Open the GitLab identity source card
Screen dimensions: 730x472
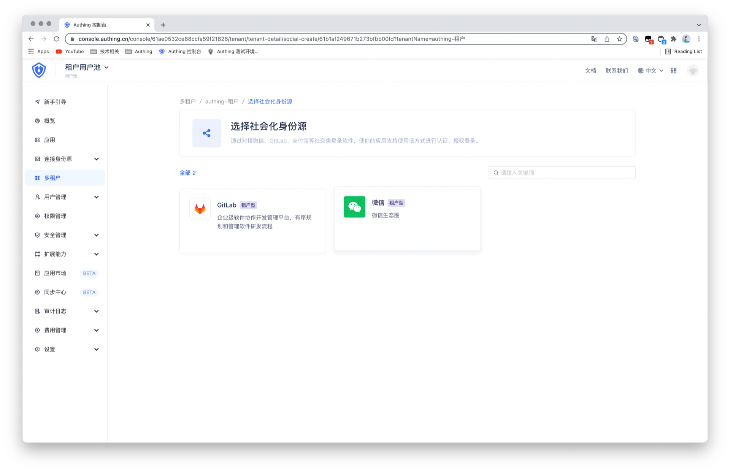(252, 220)
